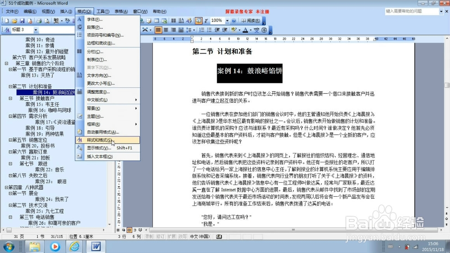Click the spelling status book icon

pyautogui.click(x=219, y=237)
